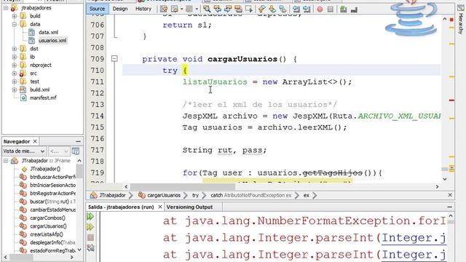466x262 pixels.
Task: Select manifest.mf file in tree
Action: point(43,98)
